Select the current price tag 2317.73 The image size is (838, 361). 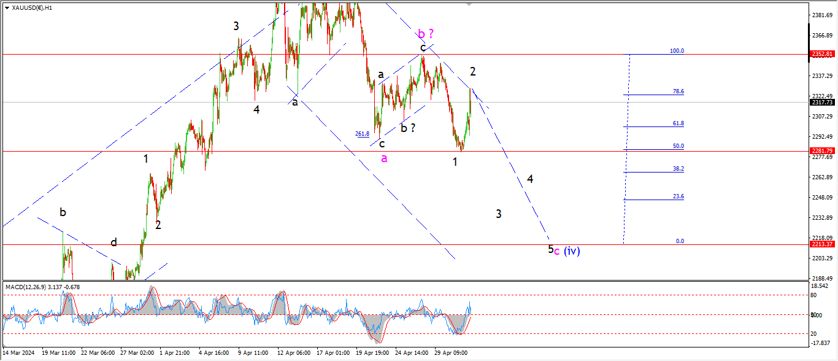click(x=821, y=102)
